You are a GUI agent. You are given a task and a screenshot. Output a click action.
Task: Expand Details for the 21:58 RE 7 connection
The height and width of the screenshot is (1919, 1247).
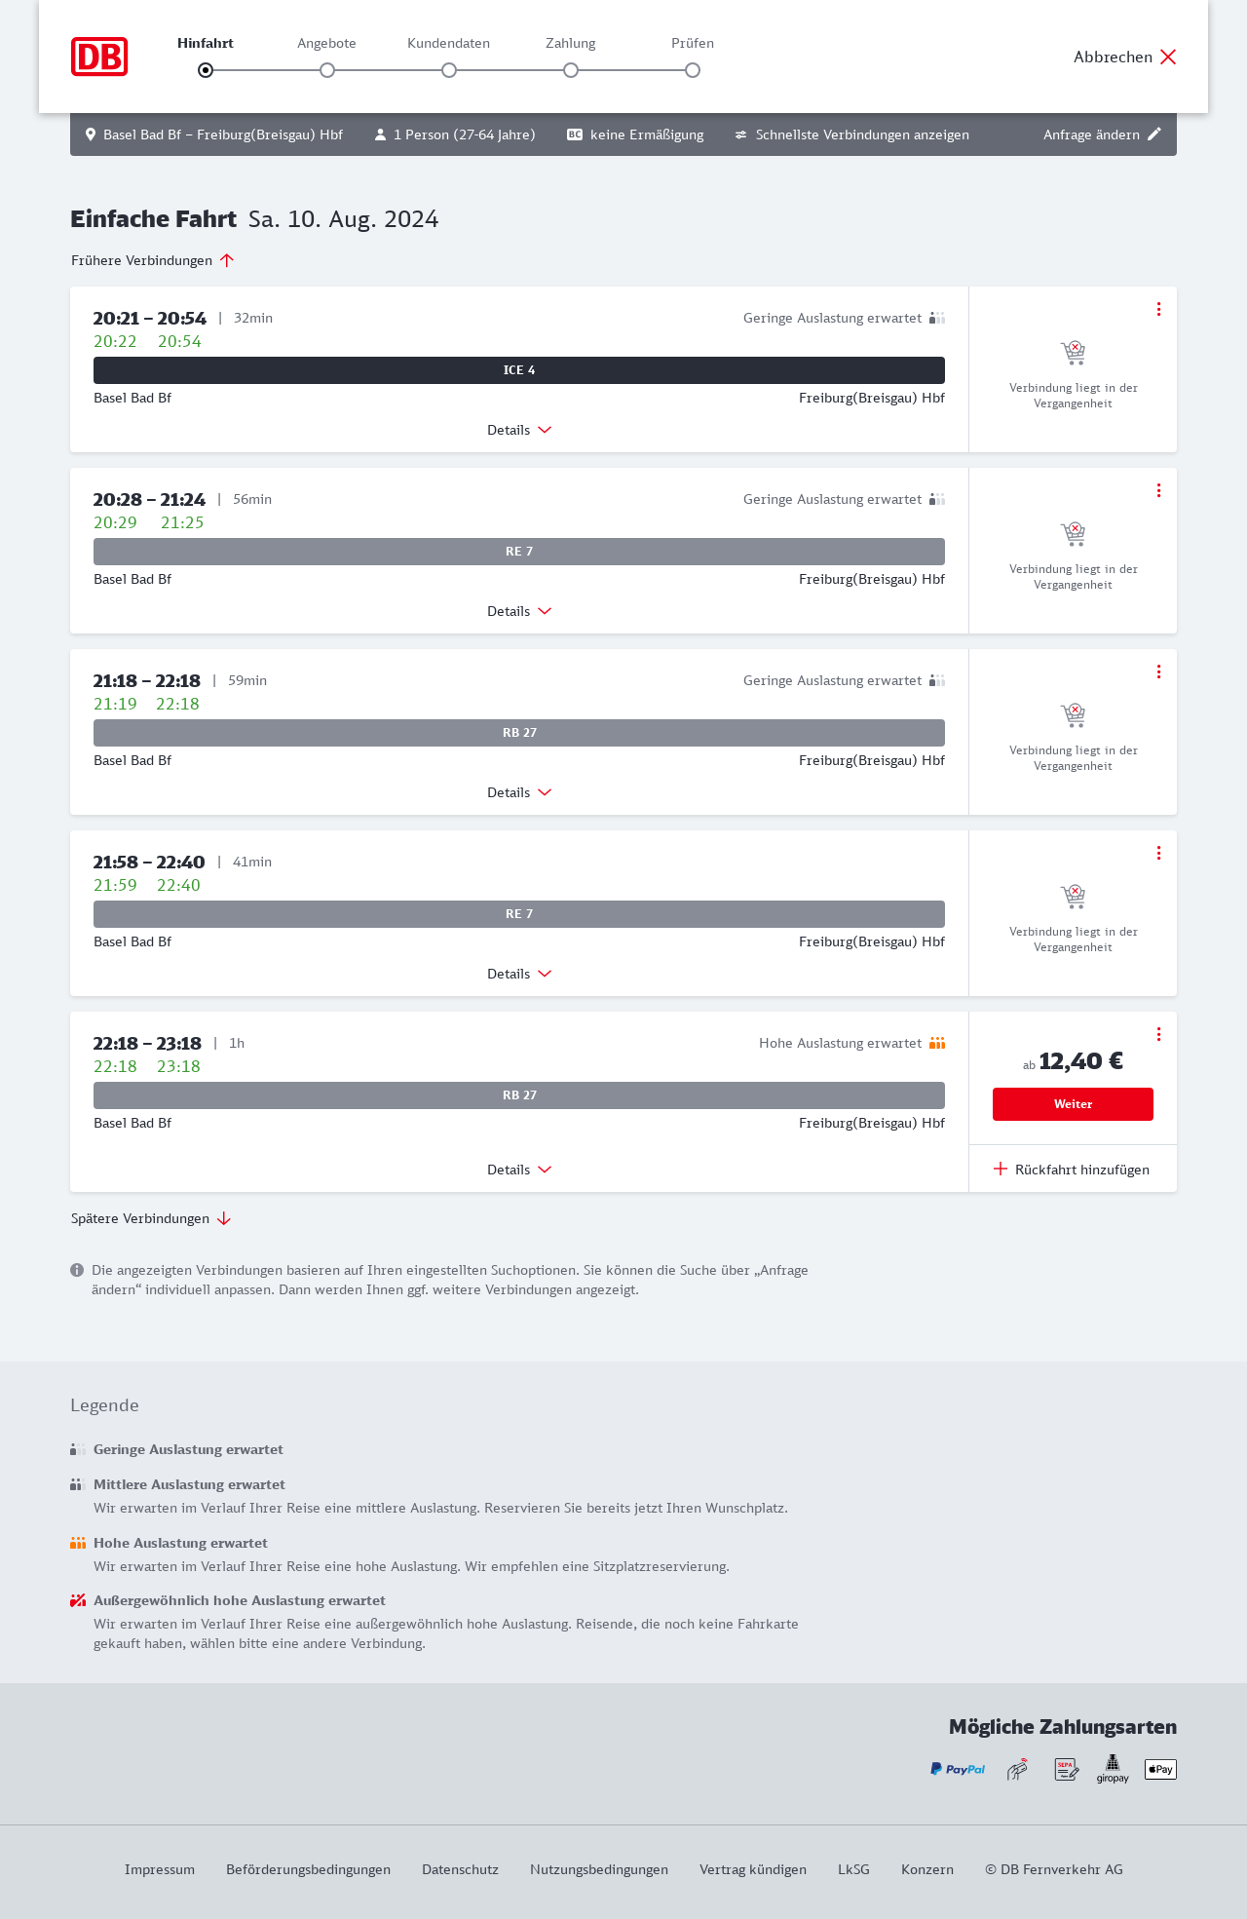[x=519, y=974]
